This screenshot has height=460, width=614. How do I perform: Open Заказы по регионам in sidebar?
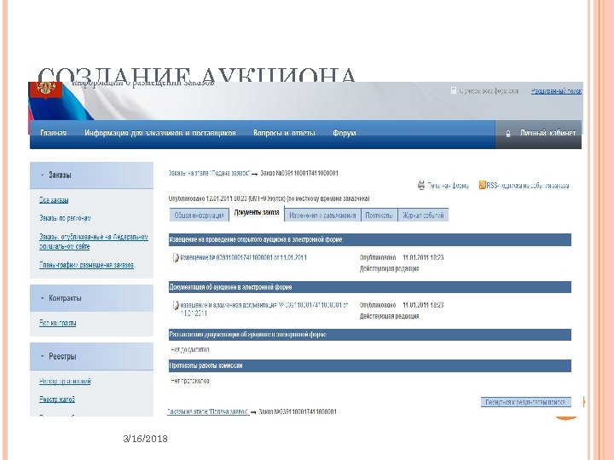tap(65, 218)
